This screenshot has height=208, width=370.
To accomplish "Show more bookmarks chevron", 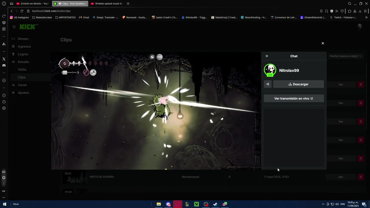I will (x=367, y=17).
